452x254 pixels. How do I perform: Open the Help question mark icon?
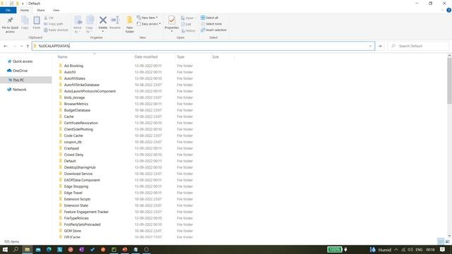coord(448,10)
